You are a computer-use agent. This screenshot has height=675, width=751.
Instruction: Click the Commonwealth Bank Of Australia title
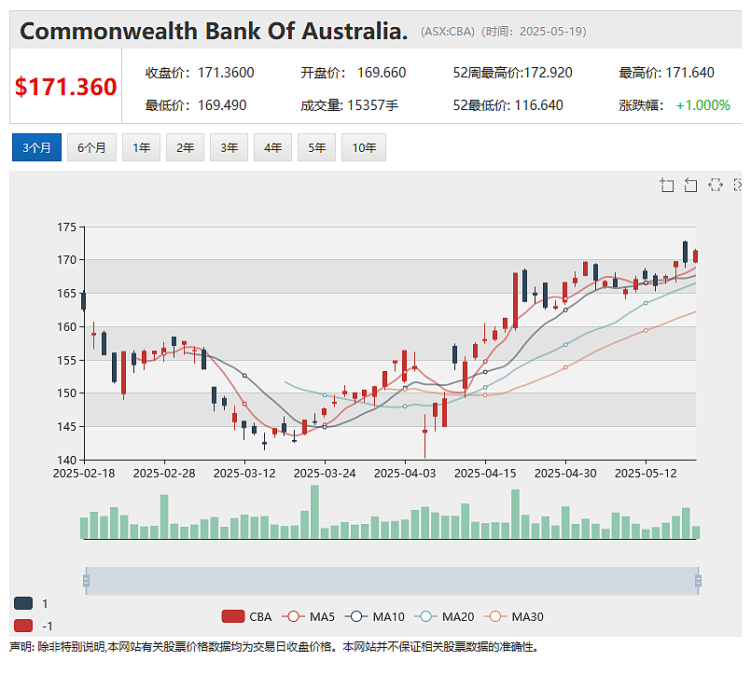pos(214,31)
